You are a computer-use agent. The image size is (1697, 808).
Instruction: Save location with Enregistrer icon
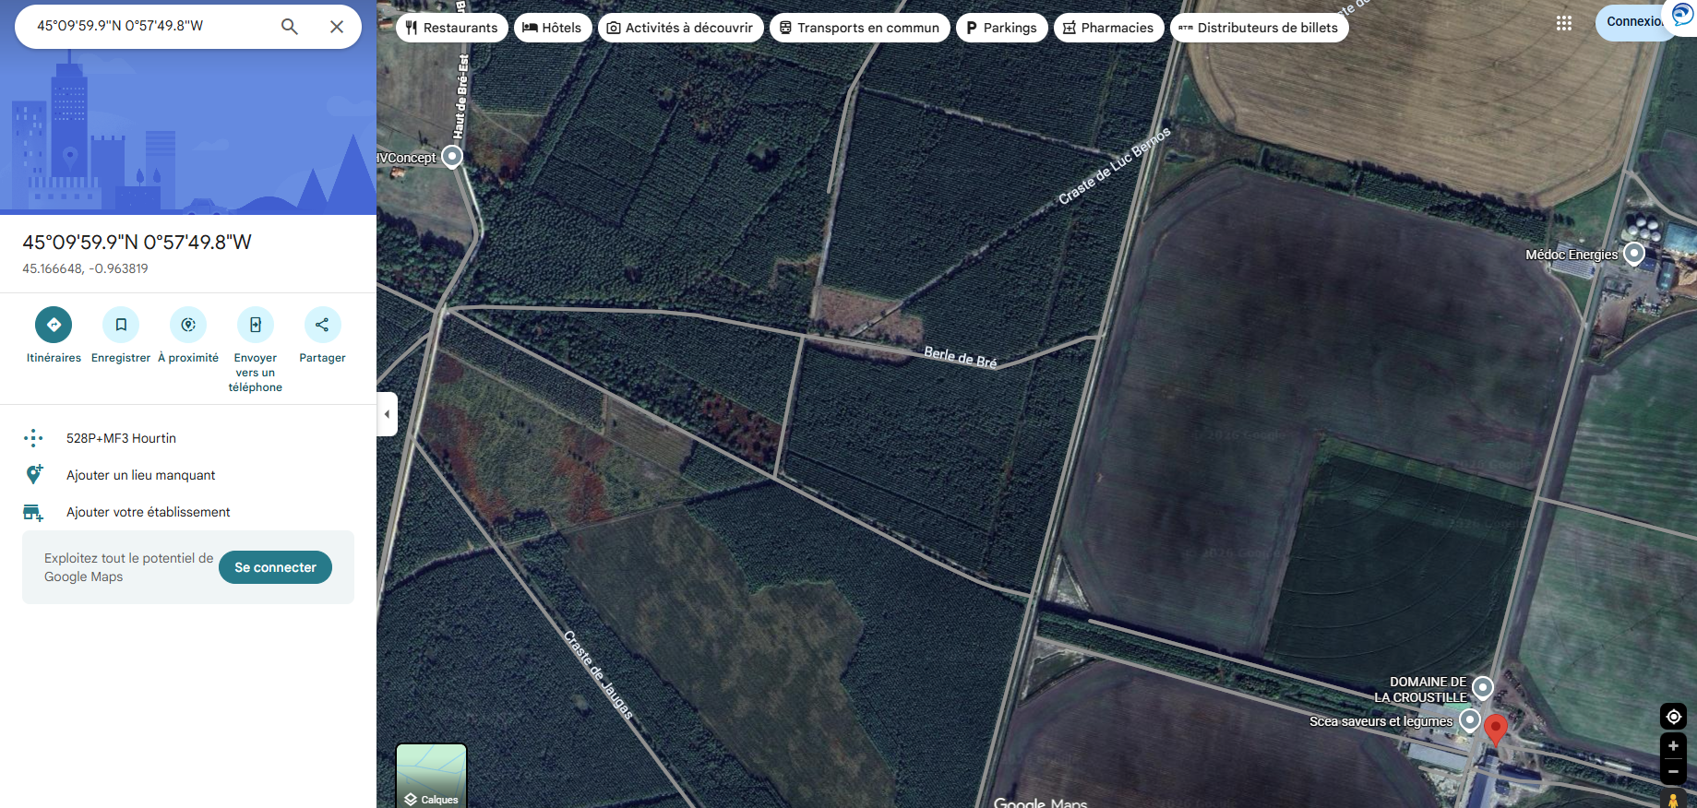pyautogui.click(x=121, y=325)
